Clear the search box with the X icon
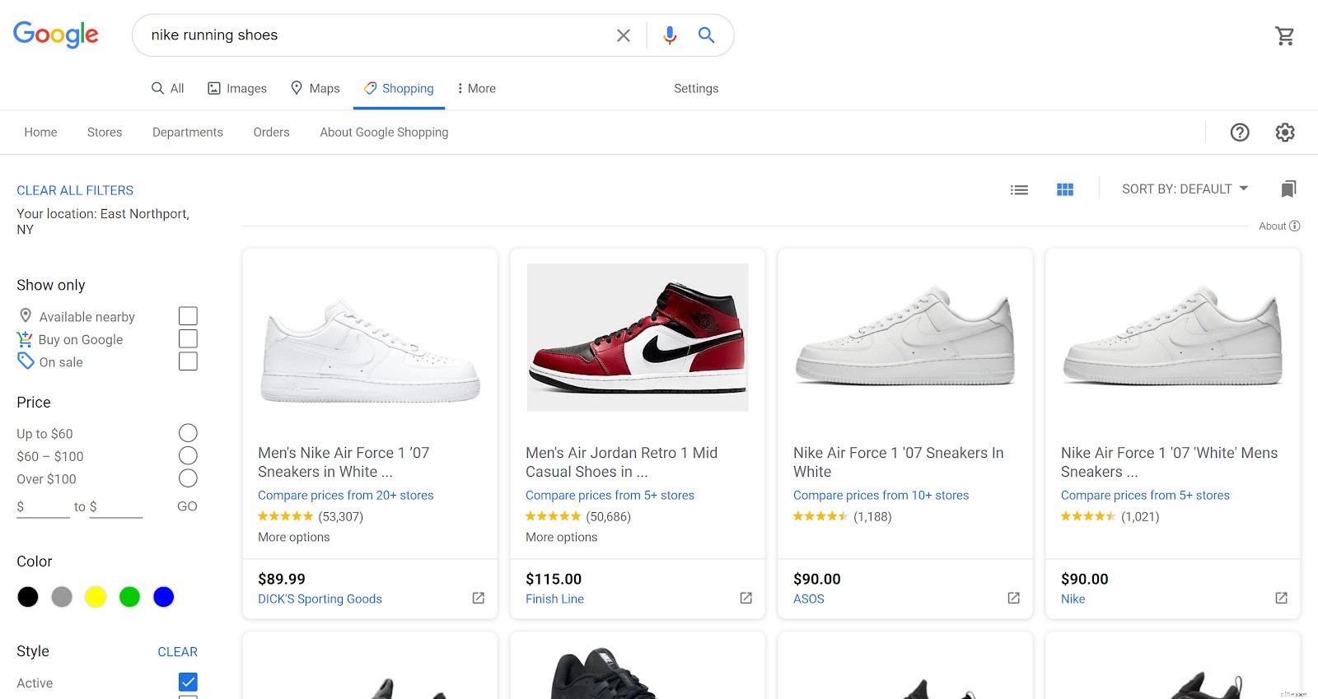 coord(624,35)
